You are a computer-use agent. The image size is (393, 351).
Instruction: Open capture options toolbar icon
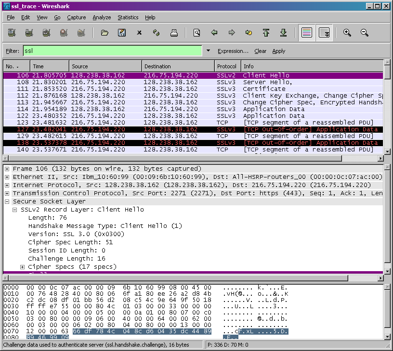click(x=29, y=33)
